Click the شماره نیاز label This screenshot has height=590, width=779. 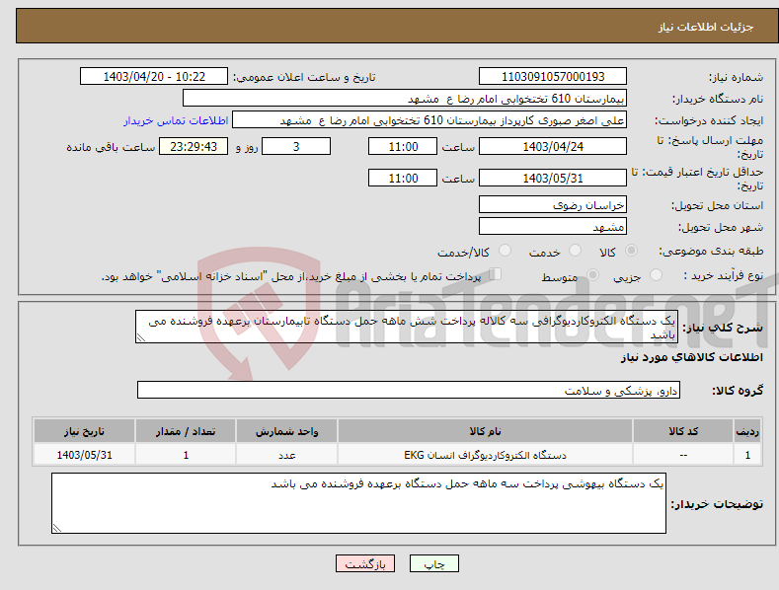click(x=736, y=77)
